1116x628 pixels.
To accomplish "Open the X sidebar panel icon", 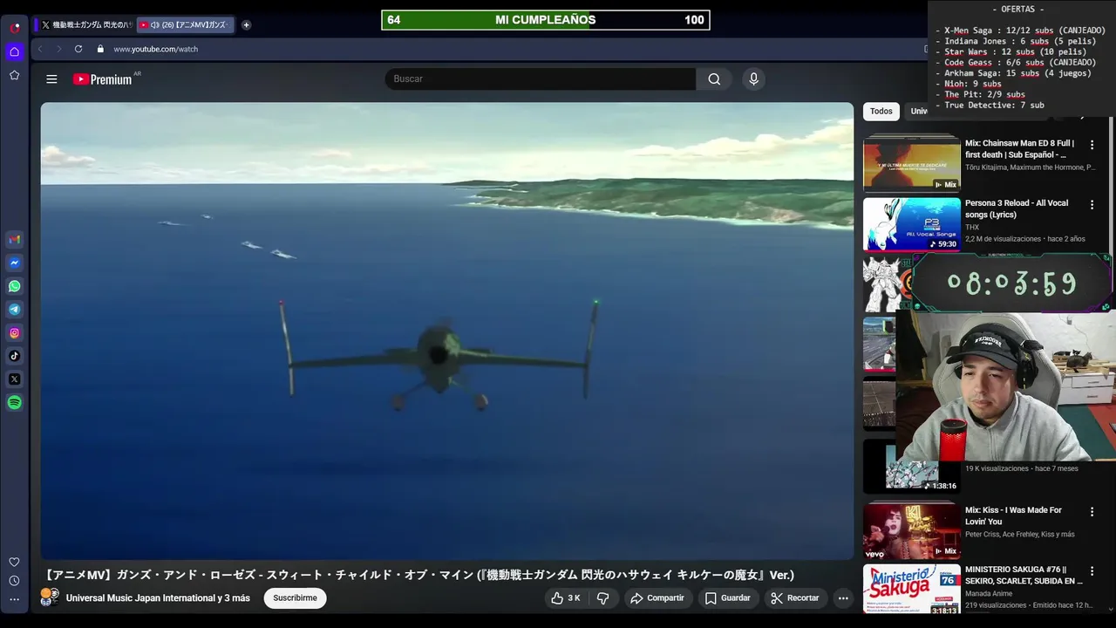I will (x=15, y=379).
